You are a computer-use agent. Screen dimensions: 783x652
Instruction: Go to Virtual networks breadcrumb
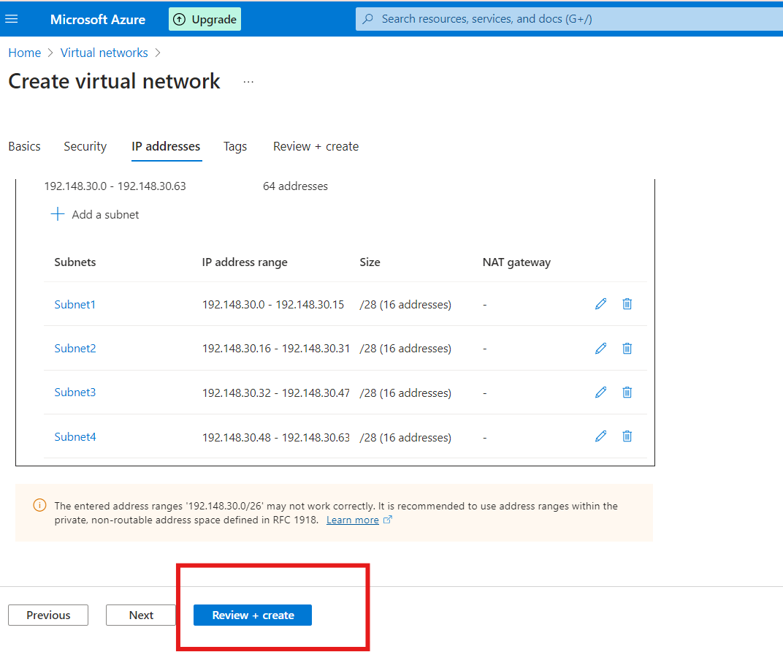[104, 53]
